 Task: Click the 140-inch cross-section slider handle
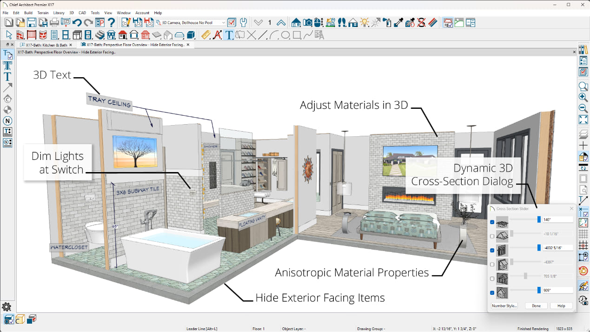(x=538, y=219)
